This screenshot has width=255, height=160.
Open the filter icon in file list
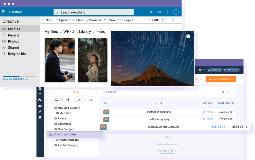228,92
